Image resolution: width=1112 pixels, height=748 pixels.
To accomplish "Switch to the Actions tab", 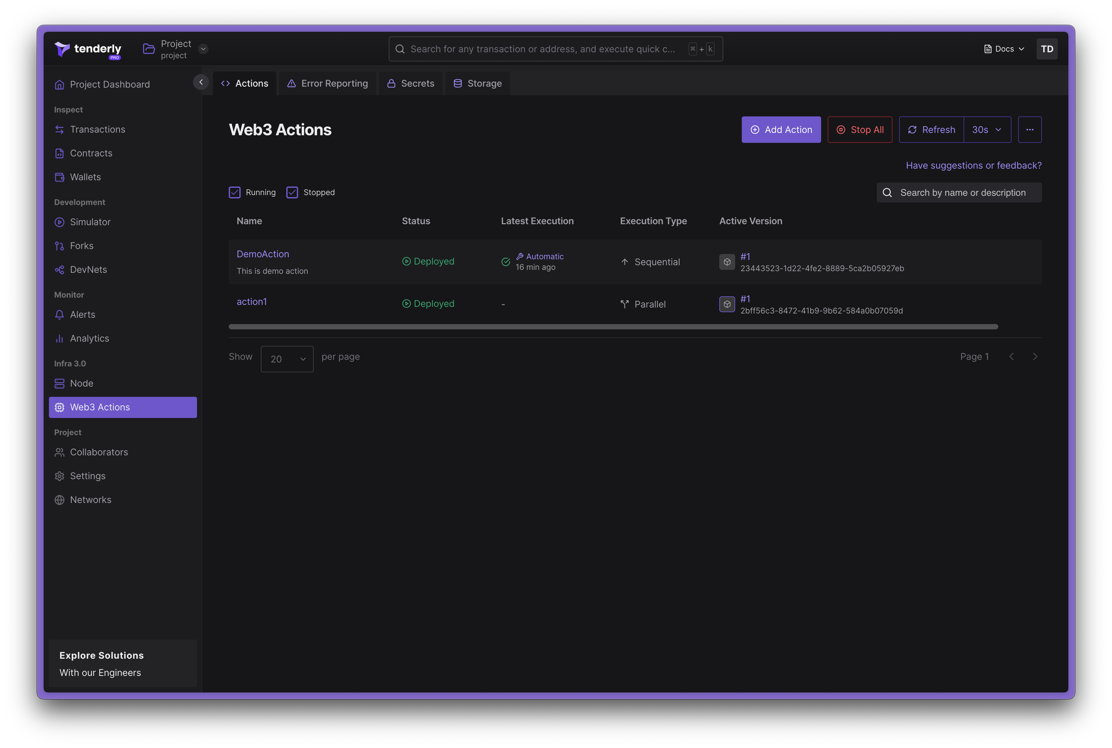I will [245, 83].
